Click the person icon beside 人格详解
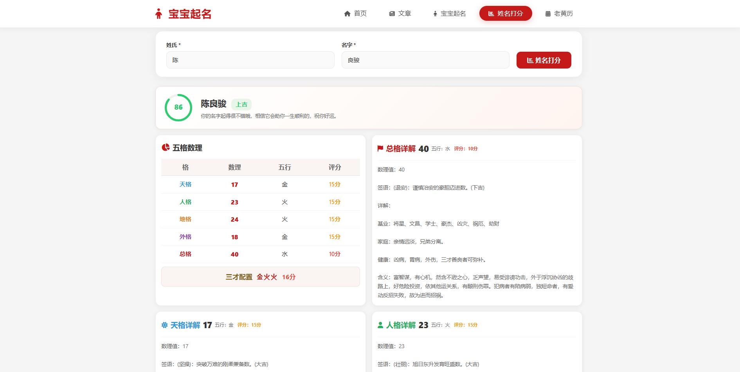740x372 pixels. click(x=380, y=325)
